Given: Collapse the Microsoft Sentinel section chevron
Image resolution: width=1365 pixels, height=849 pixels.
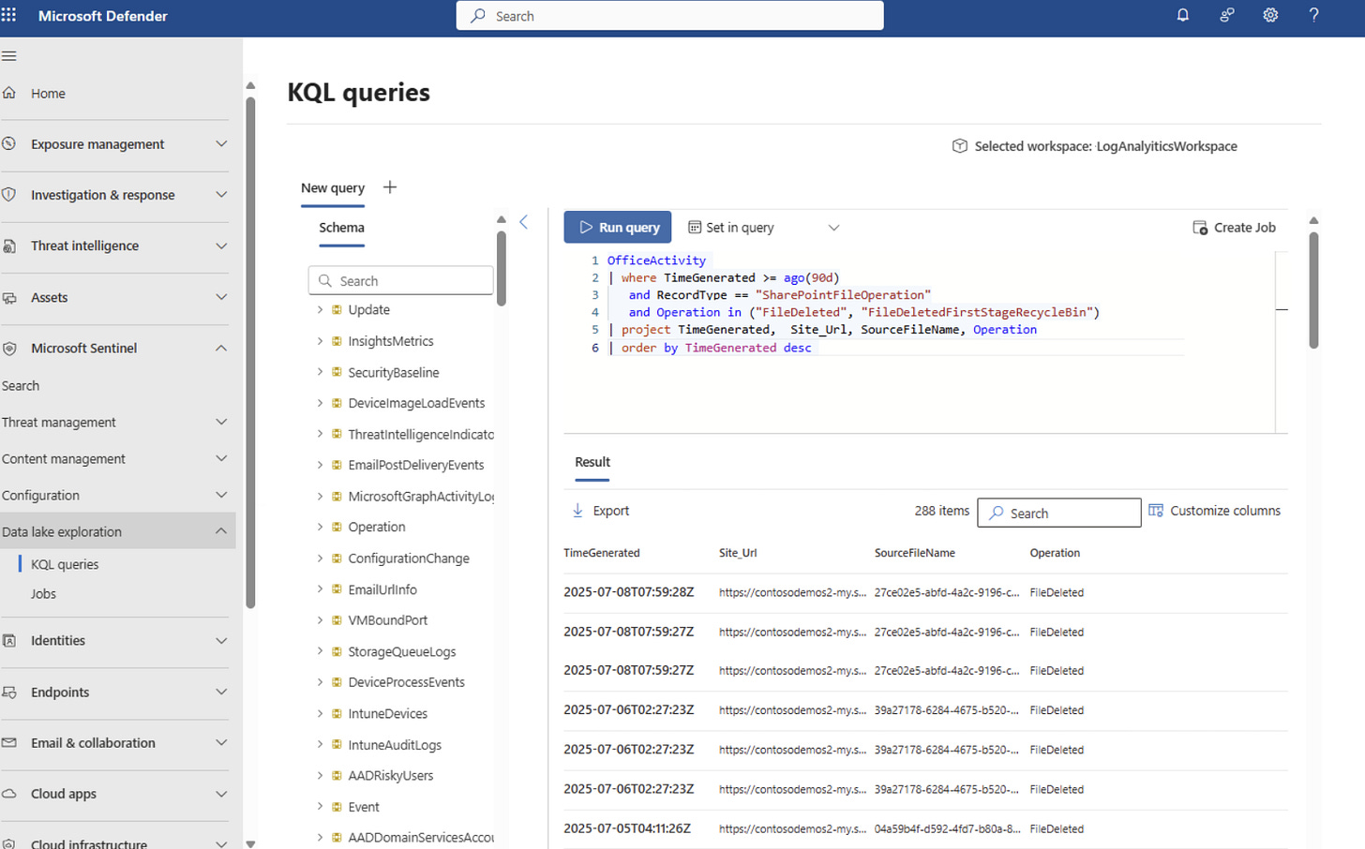Looking at the screenshot, I should 221,348.
